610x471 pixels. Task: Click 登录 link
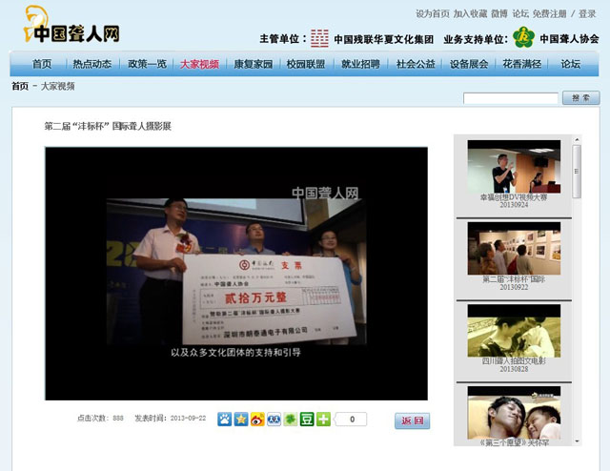(587, 14)
